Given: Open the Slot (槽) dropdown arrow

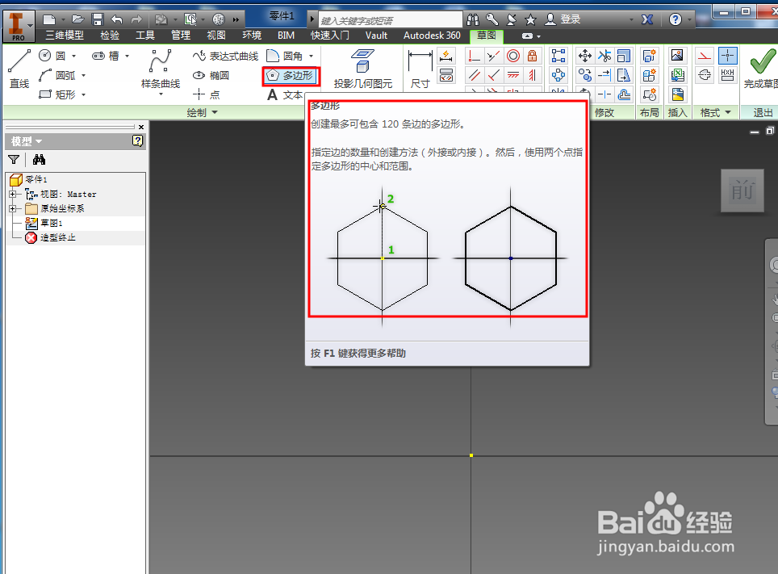Looking at the screenshot, I should [127, 57].
